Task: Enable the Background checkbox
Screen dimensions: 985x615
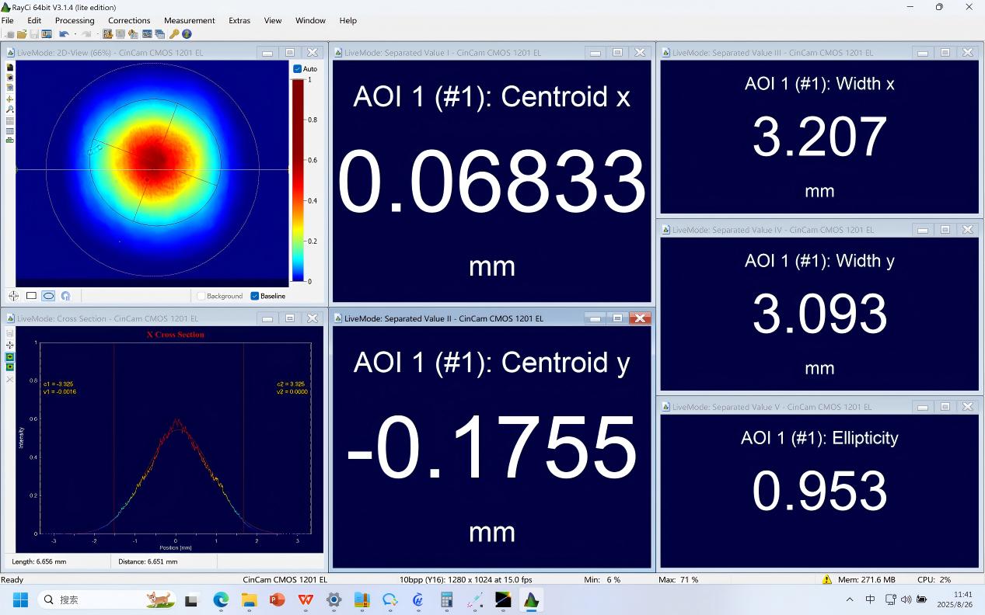Action: [x=201, y=296]
